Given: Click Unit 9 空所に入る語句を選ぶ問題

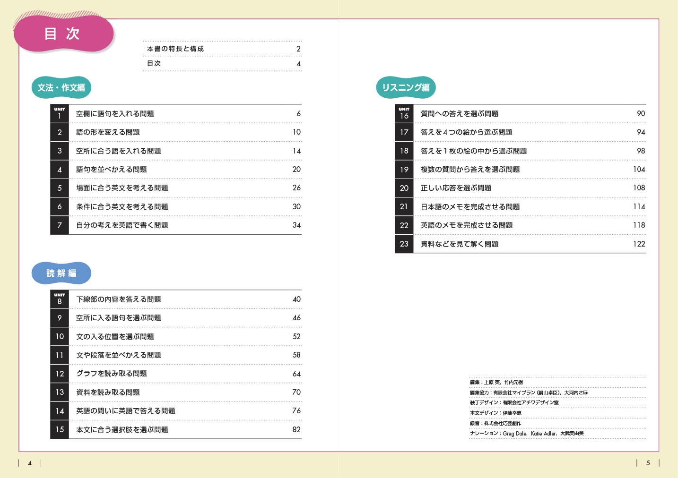Looking at the screenshot, I should (x=176, y=318).
